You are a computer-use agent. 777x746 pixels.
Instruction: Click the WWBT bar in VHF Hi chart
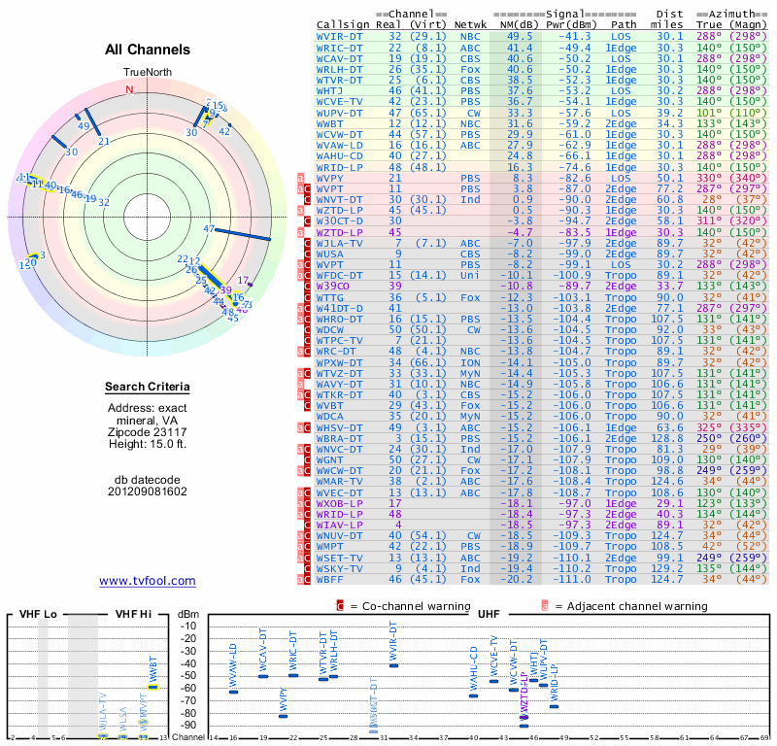(x=153, y=687)
